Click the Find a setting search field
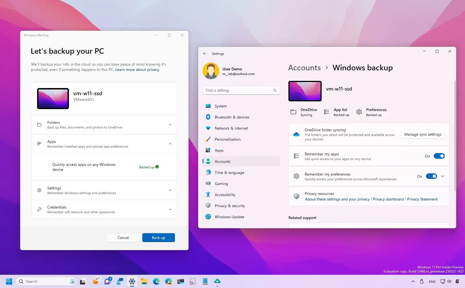 (x=241, y=90)
